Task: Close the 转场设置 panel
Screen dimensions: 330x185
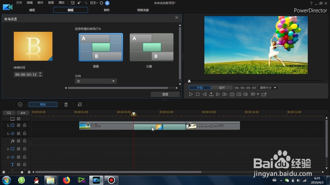Action: pyautogui.click(x=177, y=17)
